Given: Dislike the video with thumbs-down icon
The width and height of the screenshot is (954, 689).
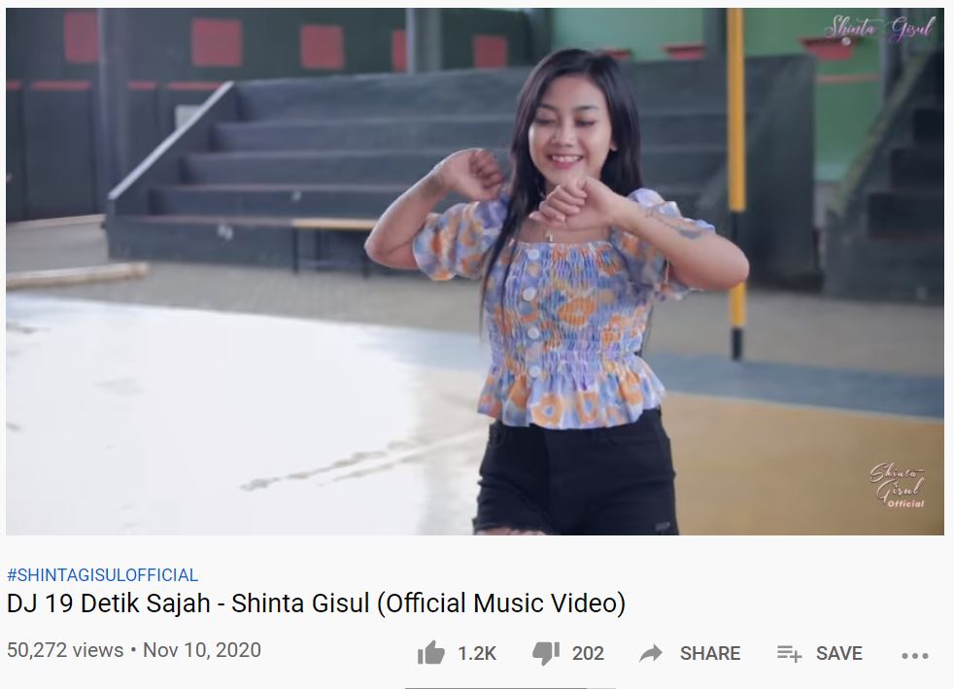Looking at the screenshot, I should [546, 654].
